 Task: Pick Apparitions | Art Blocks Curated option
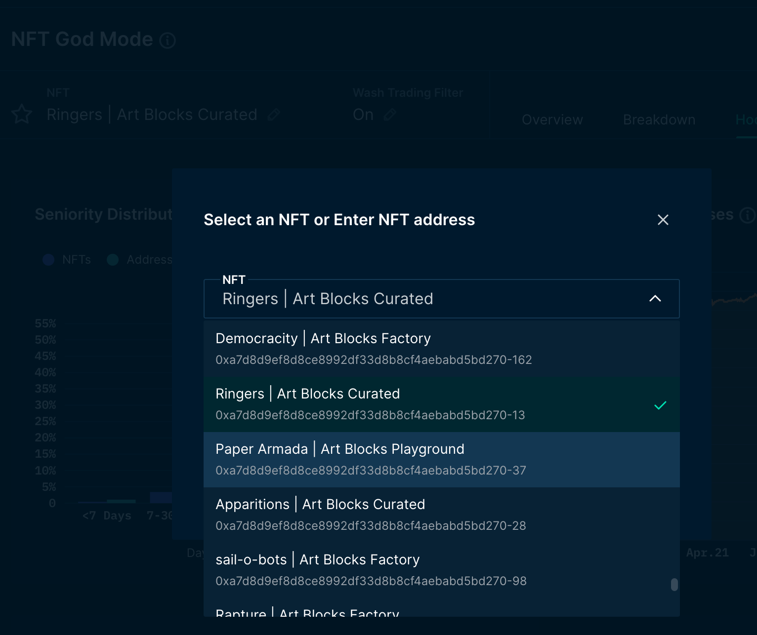[442, 515]
